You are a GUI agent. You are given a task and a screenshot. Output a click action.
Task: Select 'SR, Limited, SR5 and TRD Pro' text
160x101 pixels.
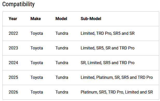[x=107, y=63]
